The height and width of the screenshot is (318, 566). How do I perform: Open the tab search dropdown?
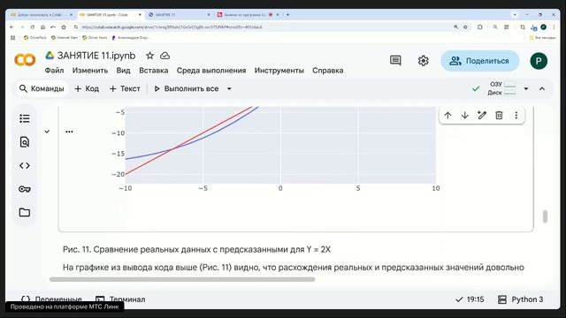pyautogui.click(x=515, y=15)
